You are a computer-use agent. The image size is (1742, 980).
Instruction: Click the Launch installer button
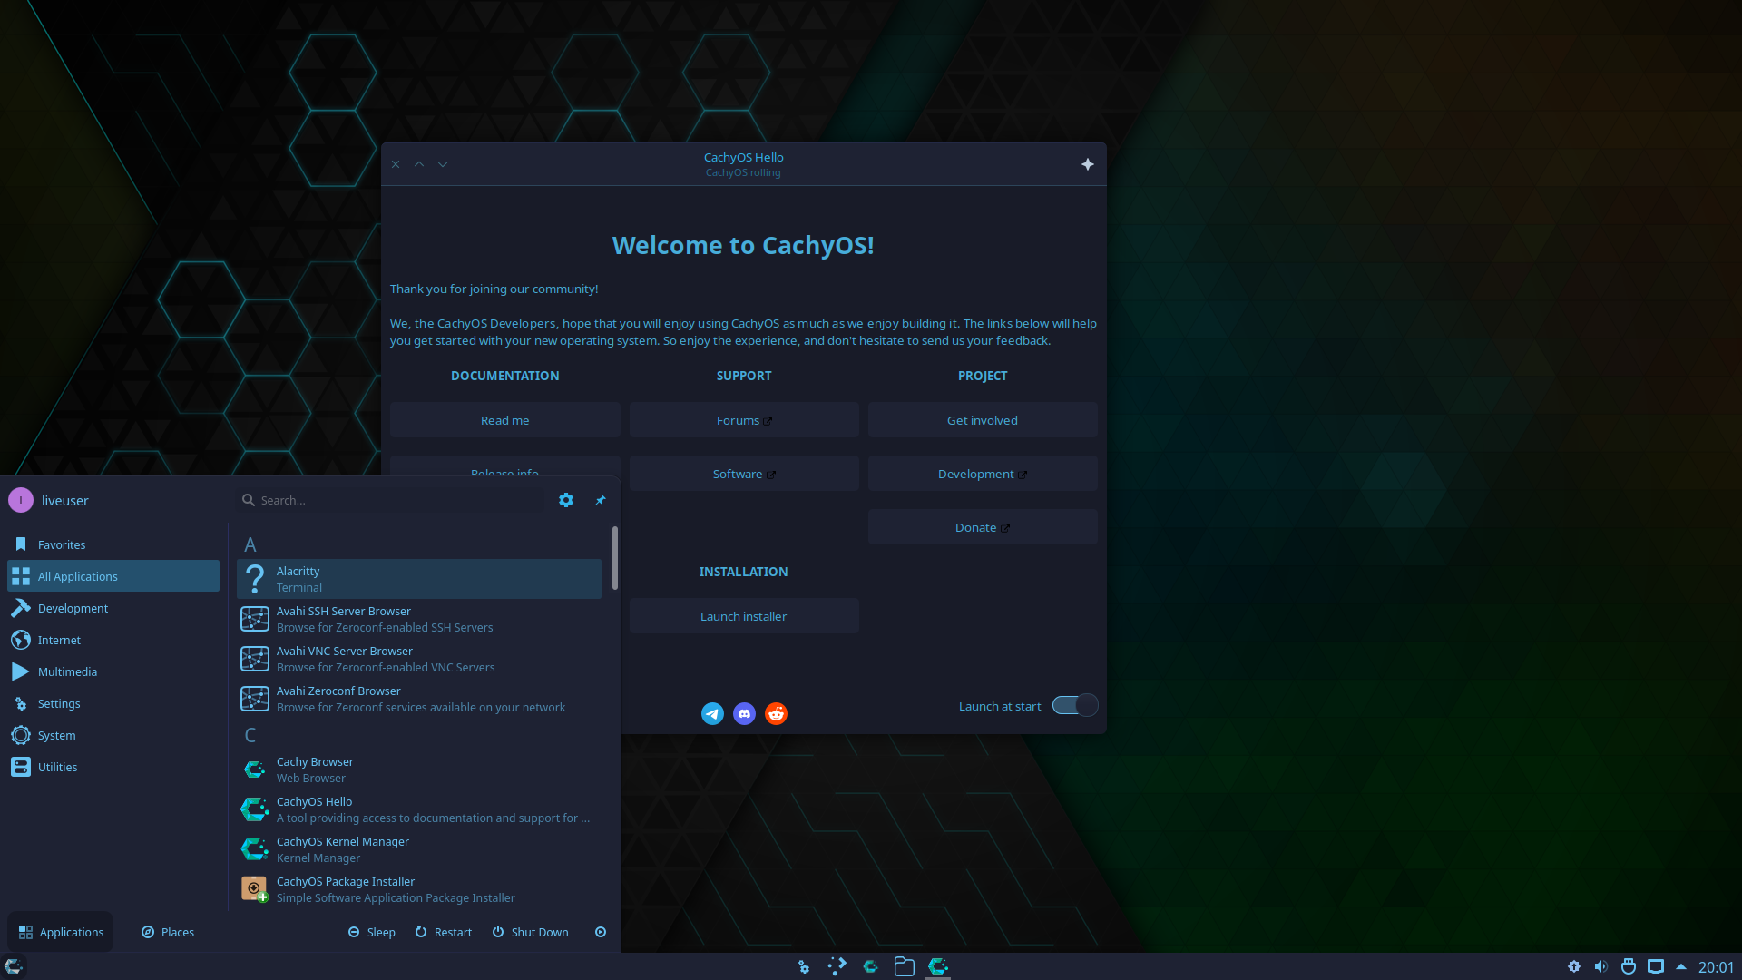tap(743, 615)
